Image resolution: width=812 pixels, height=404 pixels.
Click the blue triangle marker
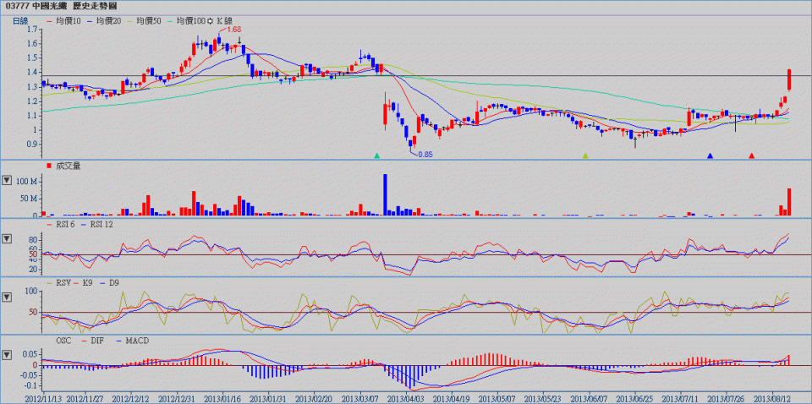[x=710, y=156]
